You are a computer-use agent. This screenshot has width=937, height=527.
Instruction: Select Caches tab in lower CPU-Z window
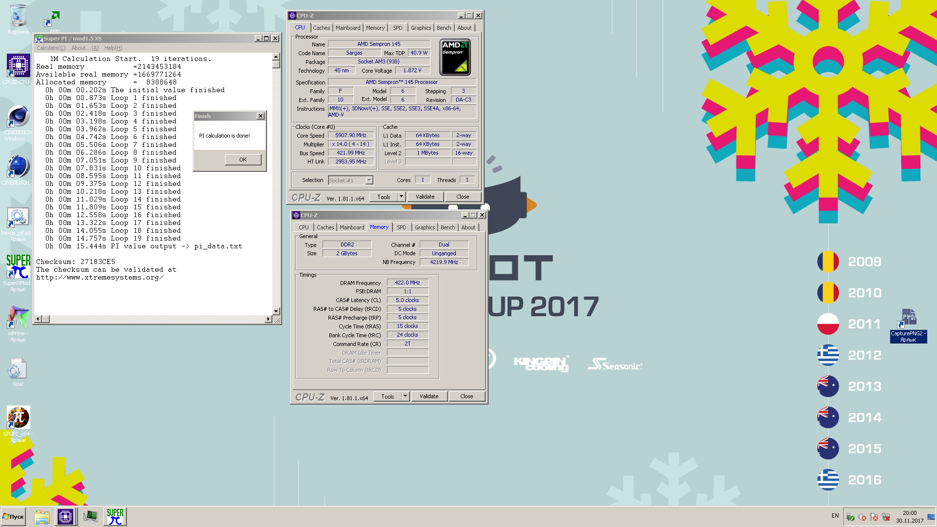(x=326, y=227)
